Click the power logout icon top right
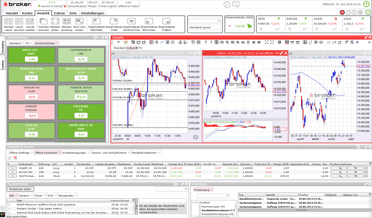Screen dimensions: 372x218 pos(366,4)
